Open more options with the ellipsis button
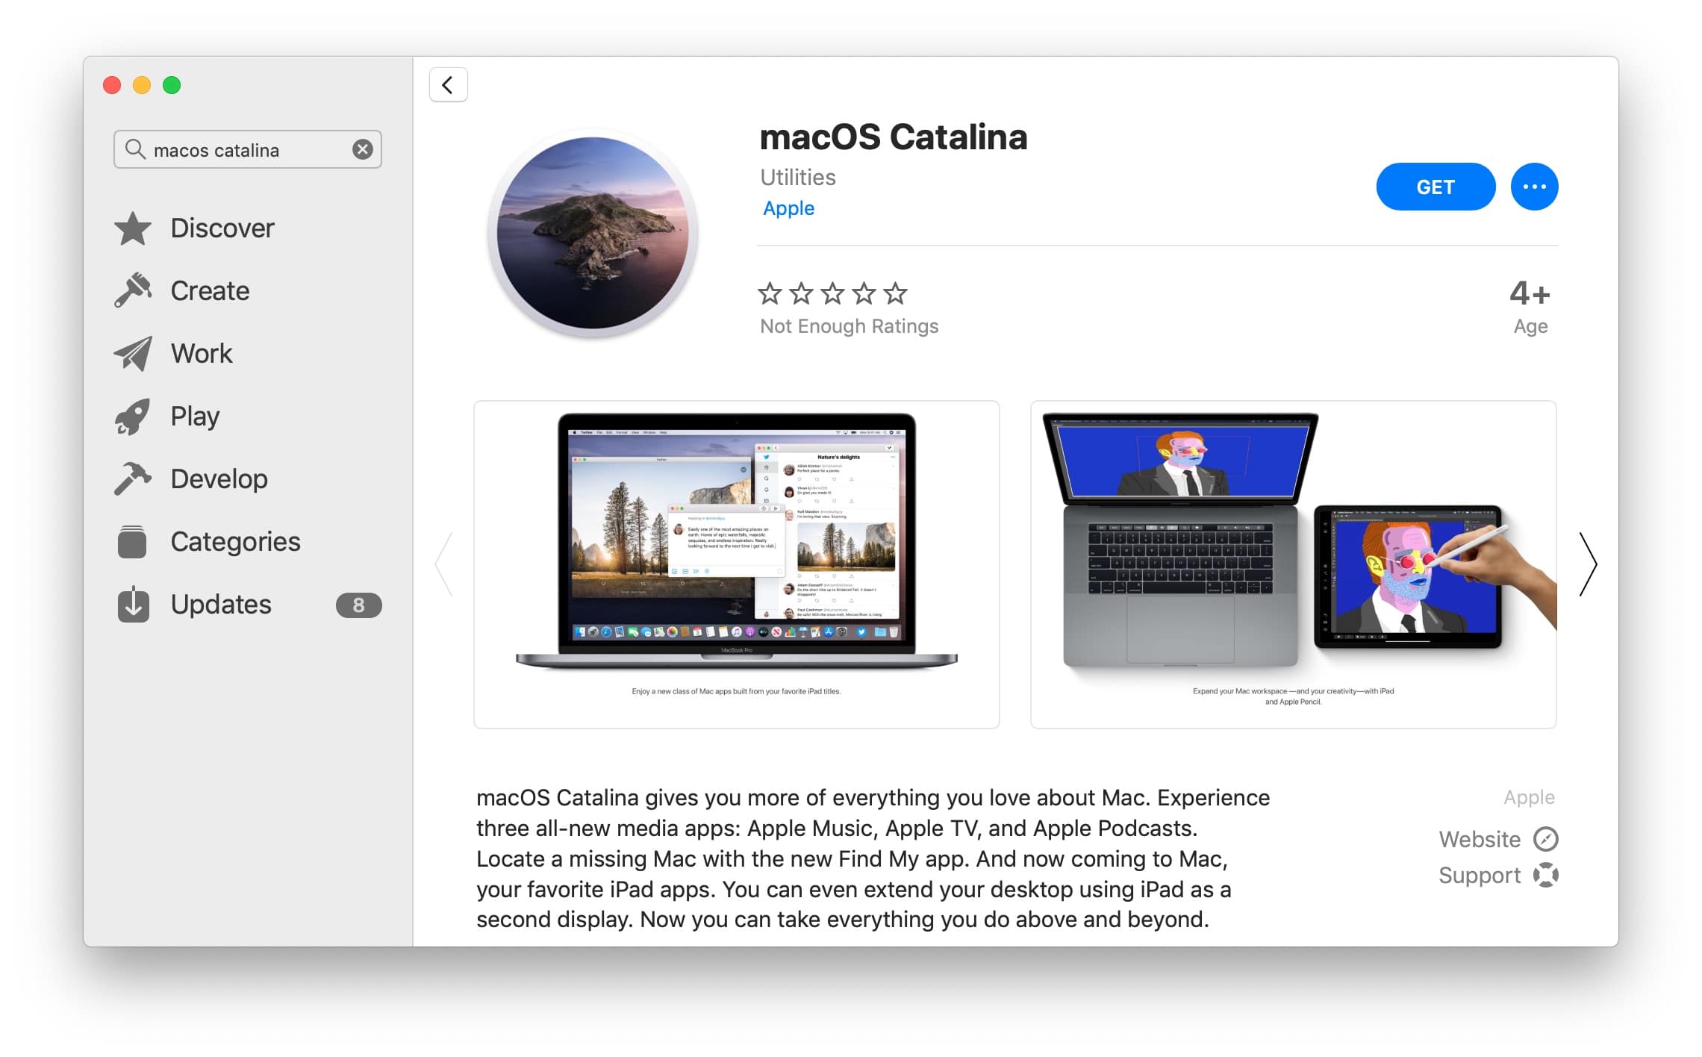1702x1057 pixels. 1534,187
